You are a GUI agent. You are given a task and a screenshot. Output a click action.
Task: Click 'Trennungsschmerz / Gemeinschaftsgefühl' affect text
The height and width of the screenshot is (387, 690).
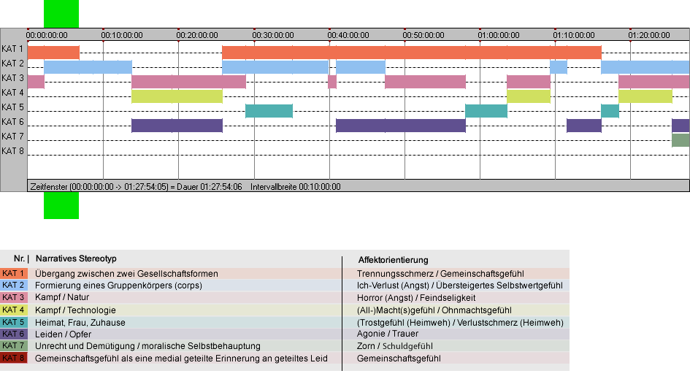440,273
